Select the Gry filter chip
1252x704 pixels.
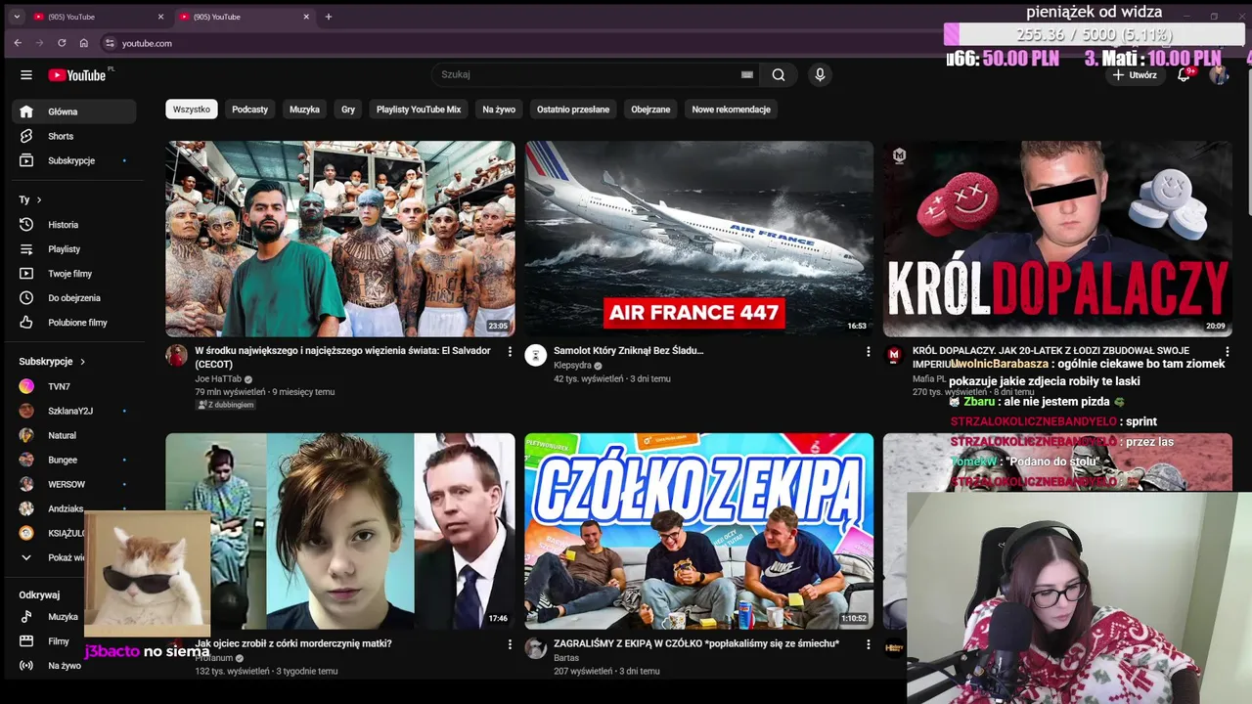pyautogui.click(x=348, y=110)
